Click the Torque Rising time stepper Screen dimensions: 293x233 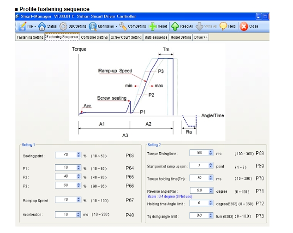[211, 153]
